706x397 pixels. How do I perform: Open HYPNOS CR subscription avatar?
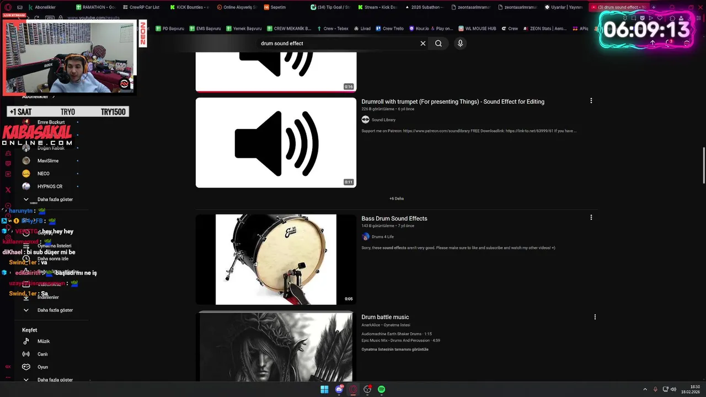(x=26, y=186)
